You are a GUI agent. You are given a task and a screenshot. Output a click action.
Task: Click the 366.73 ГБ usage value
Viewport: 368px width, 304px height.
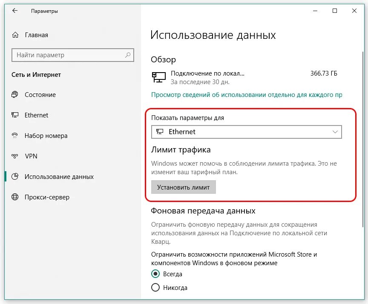coord(324,73)
